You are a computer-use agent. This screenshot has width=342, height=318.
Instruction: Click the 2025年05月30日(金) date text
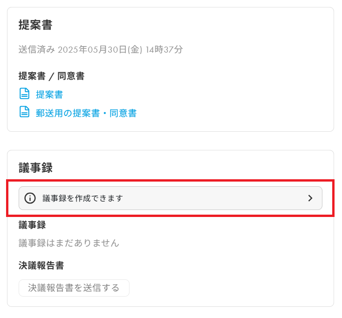click(100, 49)
